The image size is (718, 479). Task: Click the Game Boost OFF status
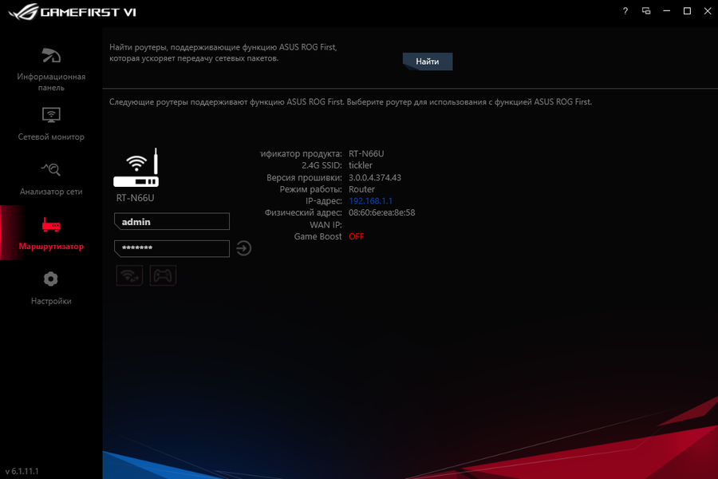click(x=357, y=236)
